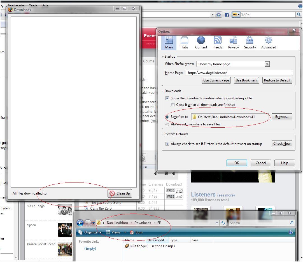The height and width of the screenshot is (262, 303).
Task: Open the Advanced options panel
Action: [269, 43]
